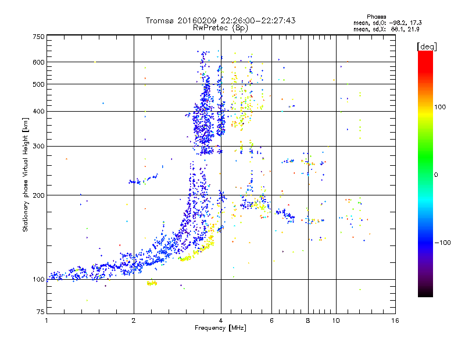Screen dimensions: 465x349
Task: Click the colorbar tick label '0'
Action: pos(436,175)
